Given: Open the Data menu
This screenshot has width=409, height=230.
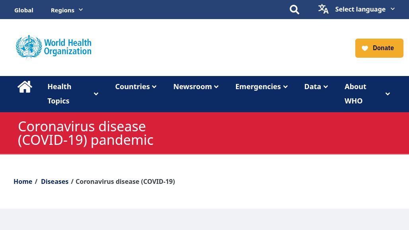Looking at the screenshot, I should (316, 87).
